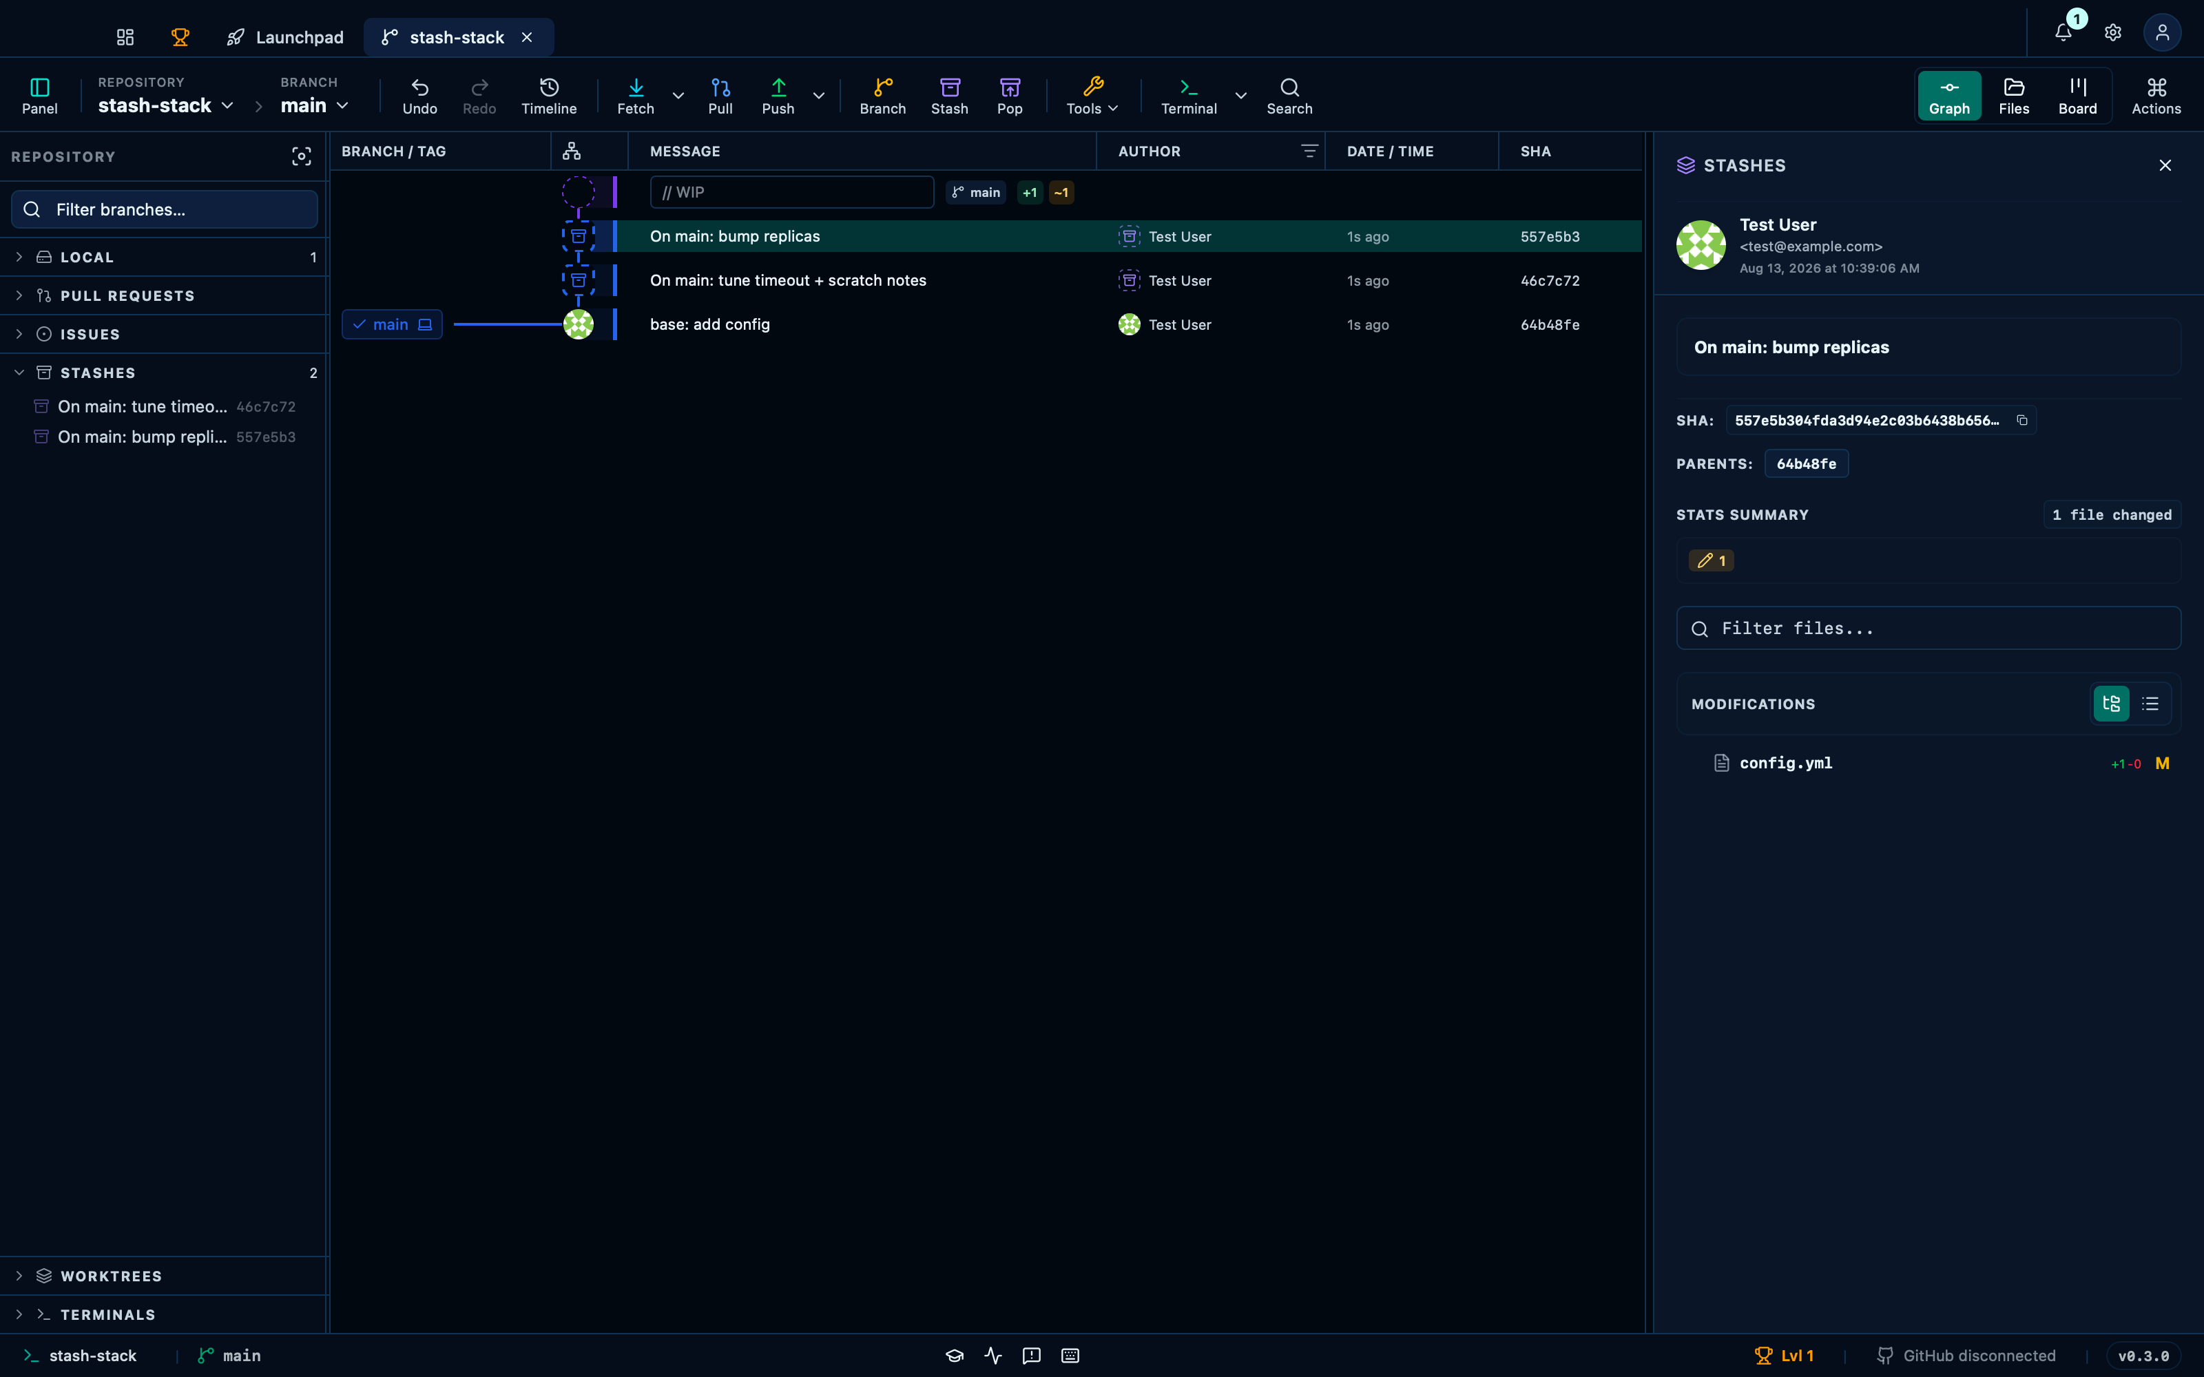Close the Stashes detail panel
Screen dimensions: 2204x1377
pyautogui.click(x=2165, y=165)
